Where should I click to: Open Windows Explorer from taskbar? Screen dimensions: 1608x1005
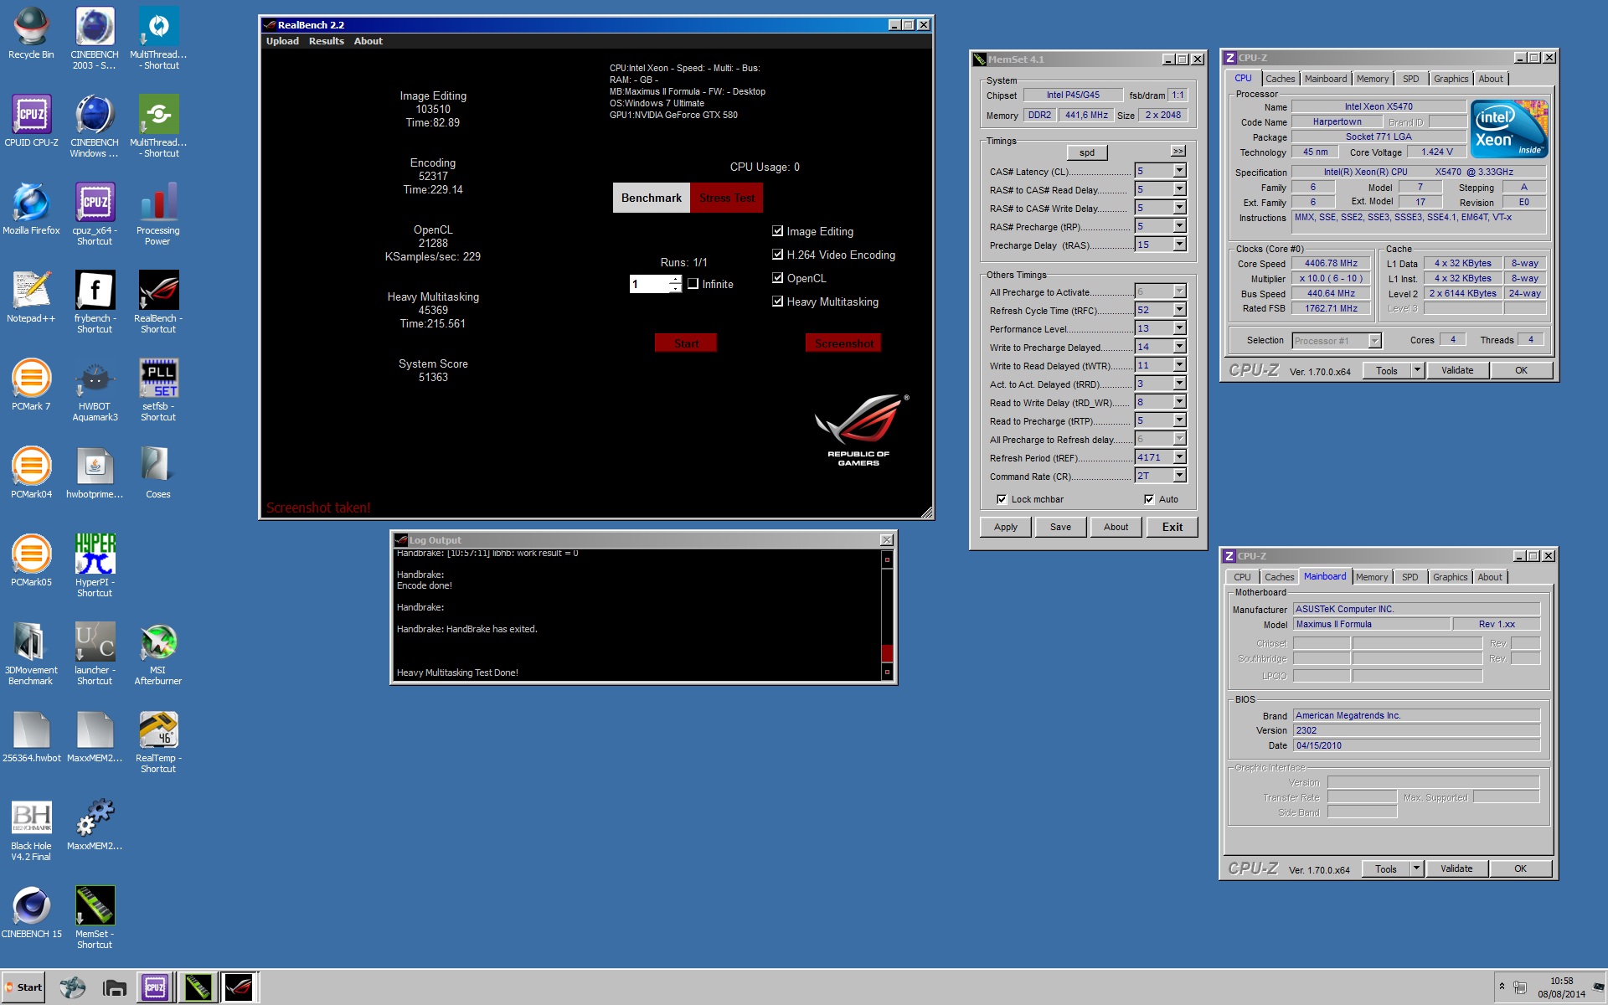tap(115, 987)
